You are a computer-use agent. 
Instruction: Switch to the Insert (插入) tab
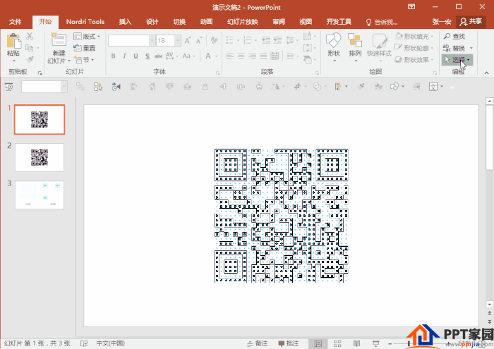(x=125, y=22)
